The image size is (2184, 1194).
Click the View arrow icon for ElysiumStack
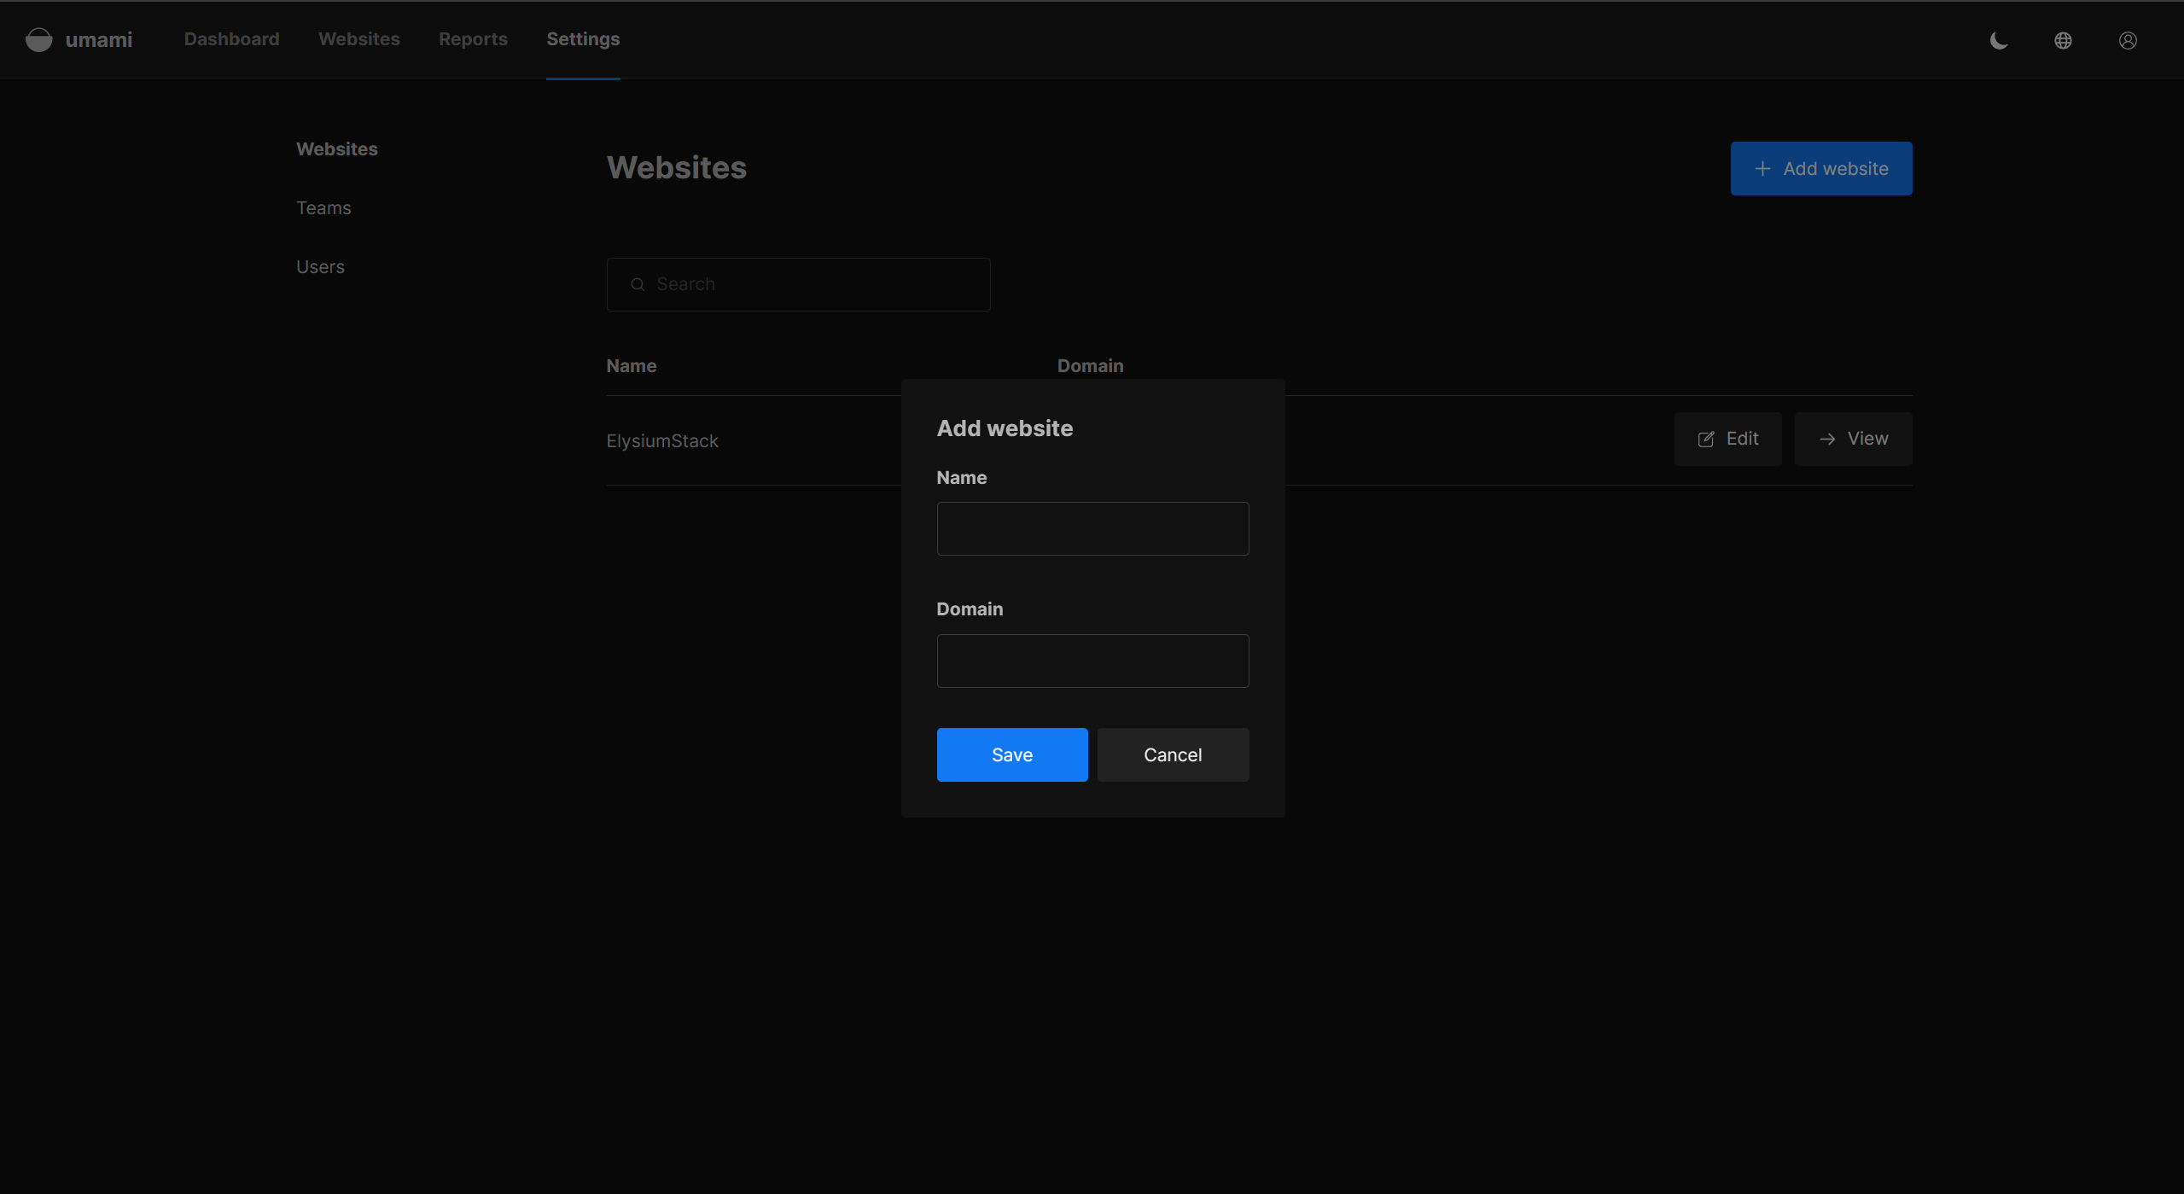[1827, 439]
